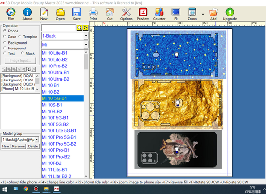Click the Image Input button
Viewport: 266px width, 194px height.
[x=20, y=60]
